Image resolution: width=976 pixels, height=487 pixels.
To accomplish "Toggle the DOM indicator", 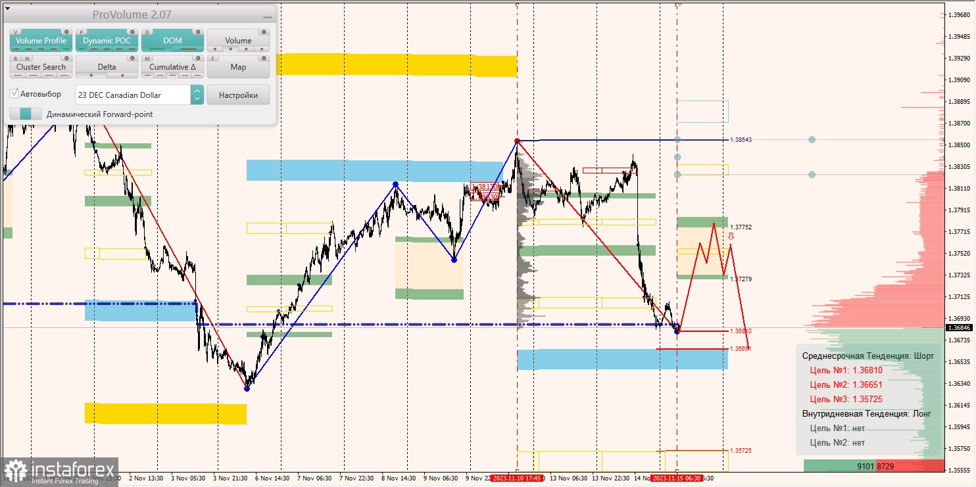I will [172, 40].
